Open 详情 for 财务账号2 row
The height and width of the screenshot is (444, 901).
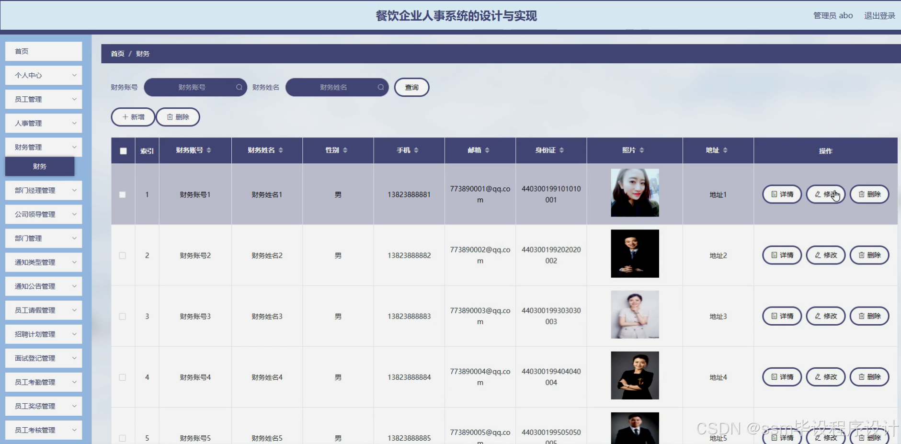[782, 255]
